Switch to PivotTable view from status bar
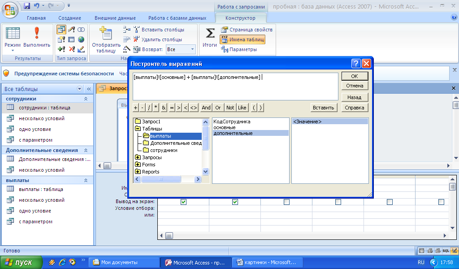 click(430, 251)
